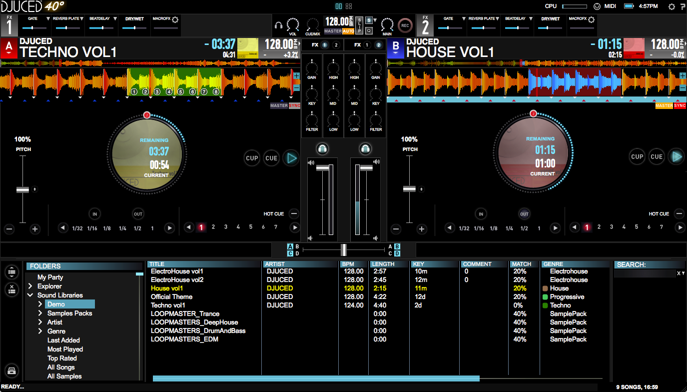Delete hot cue on deck A
The image size is (687, 392).
click(294, 214)
